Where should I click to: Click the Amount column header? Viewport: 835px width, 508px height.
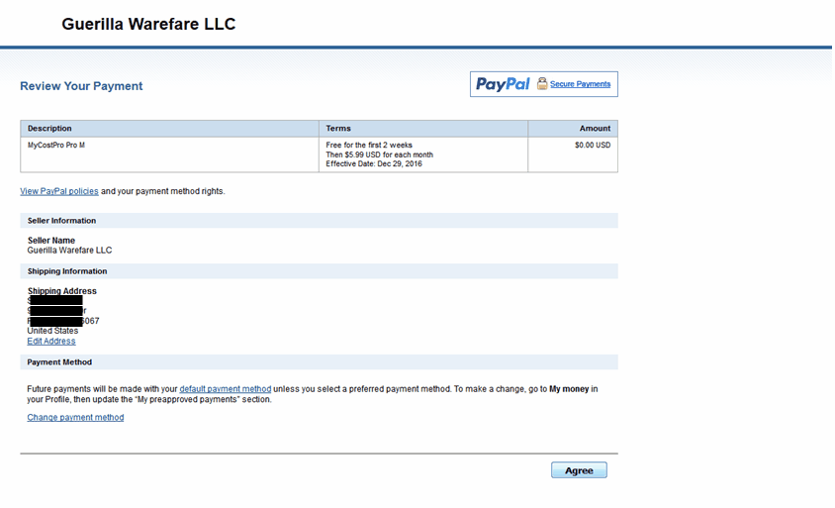tap(573, 129)
